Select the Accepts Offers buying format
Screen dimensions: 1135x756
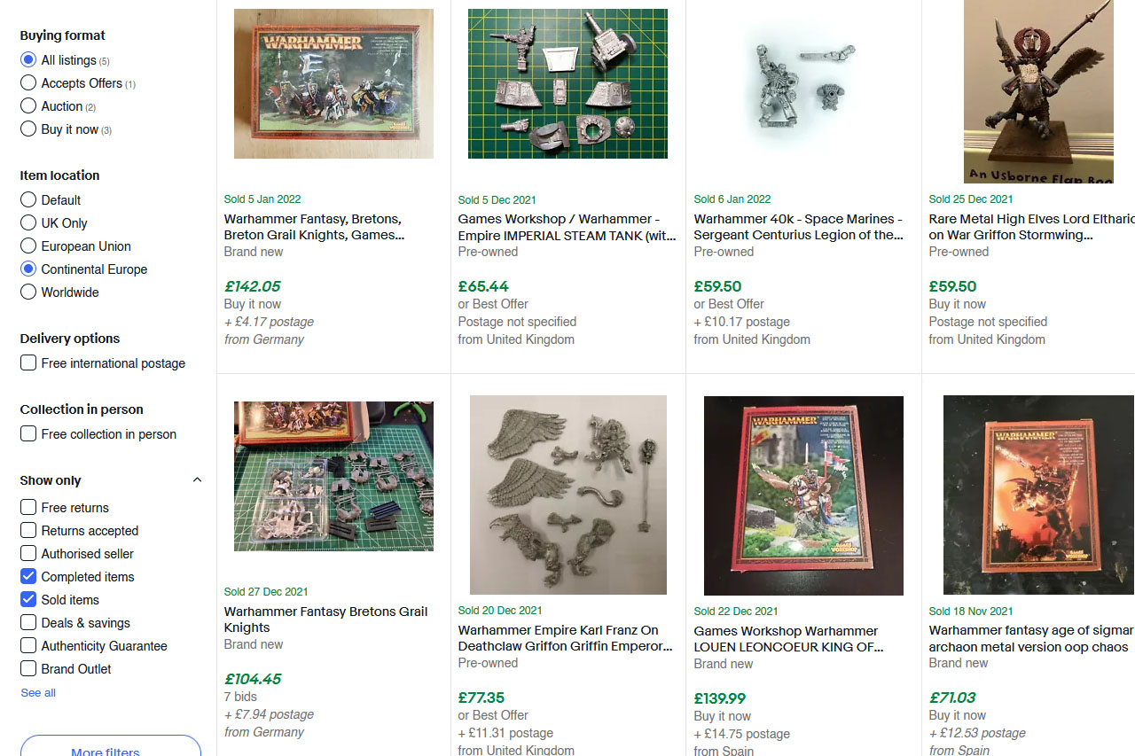point(78,83)
